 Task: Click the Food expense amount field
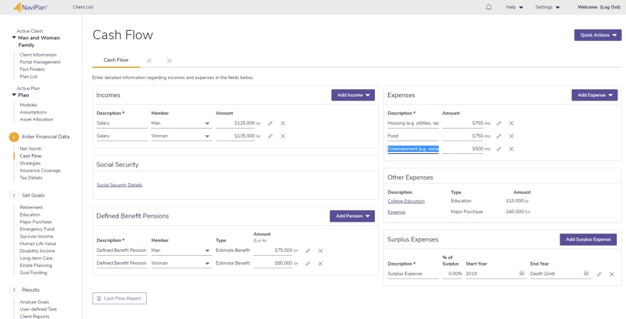point(462,136)
